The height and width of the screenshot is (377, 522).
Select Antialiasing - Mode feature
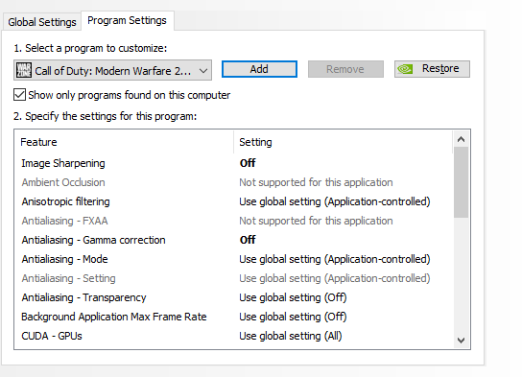click(x=64, y=259)
